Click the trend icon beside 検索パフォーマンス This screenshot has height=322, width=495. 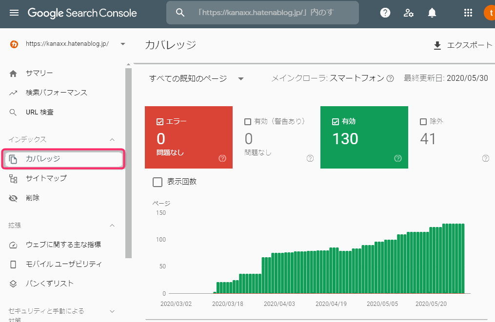coord(13,93)
